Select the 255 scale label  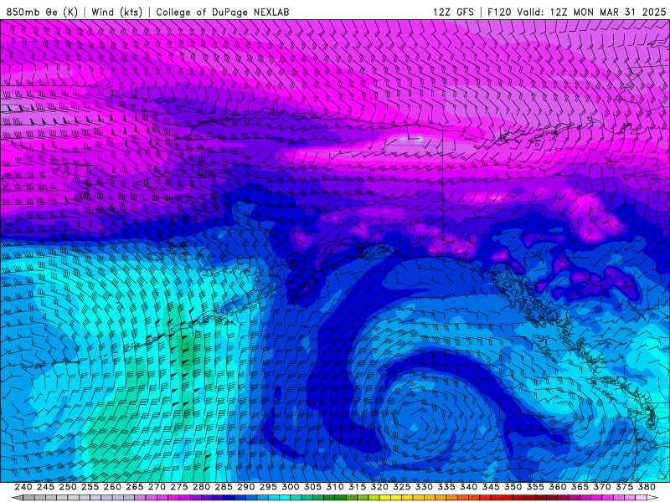(x=90, y=487)
